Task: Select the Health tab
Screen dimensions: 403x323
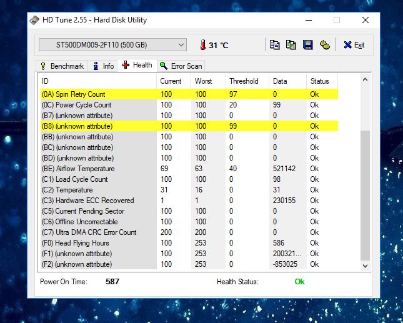Action: point(137,65)
